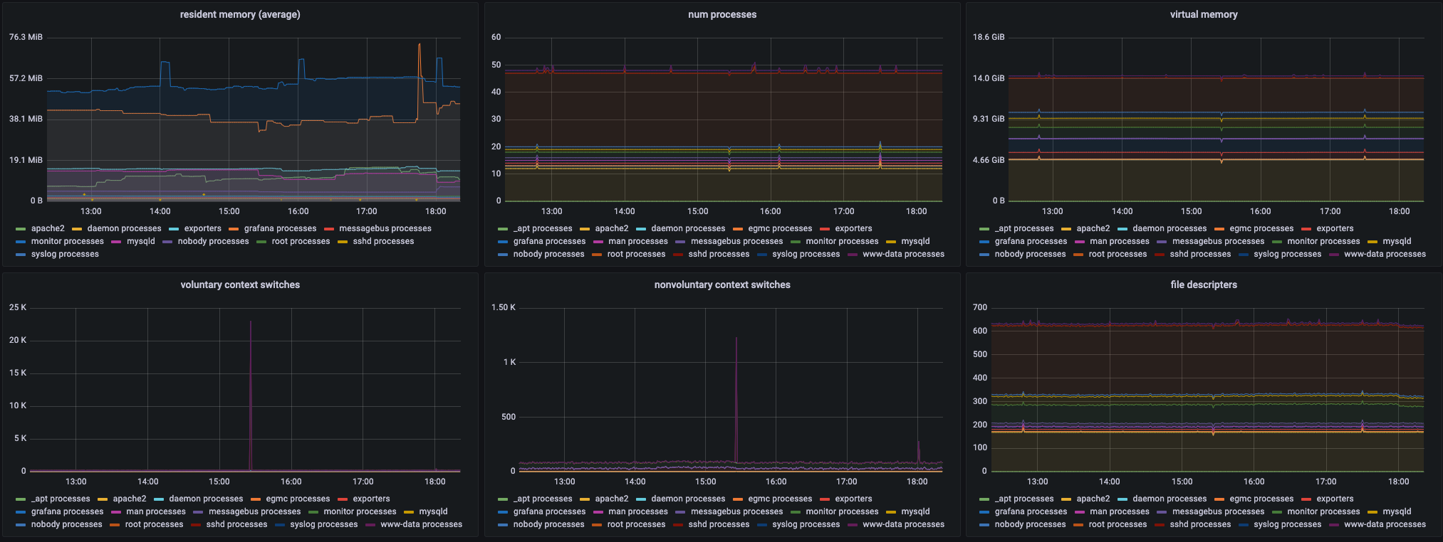Select apache2 in nonvoluntary context switches legend
Screen dimensions: 1443x542
click(612, 499)
